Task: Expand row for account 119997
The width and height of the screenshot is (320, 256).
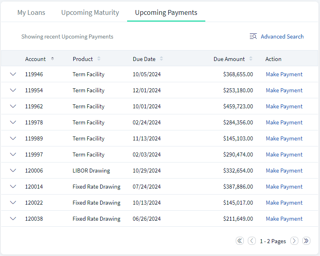Action: pyautogui.click(x=13, y=154)
